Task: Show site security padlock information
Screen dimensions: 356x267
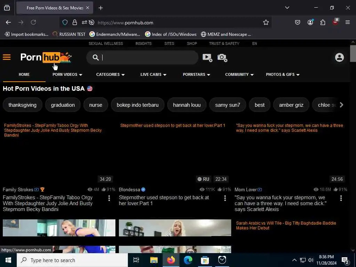Action: (x=75, y=23)
